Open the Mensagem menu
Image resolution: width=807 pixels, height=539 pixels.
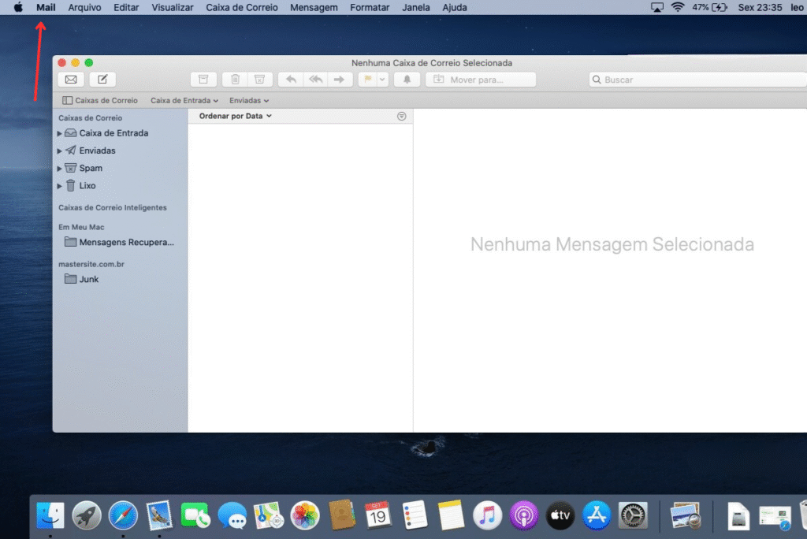(x=314, y=7)
